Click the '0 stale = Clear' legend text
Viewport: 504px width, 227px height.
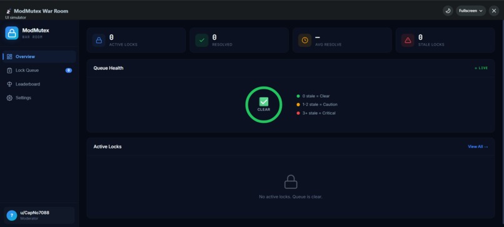tap(316, 96)
